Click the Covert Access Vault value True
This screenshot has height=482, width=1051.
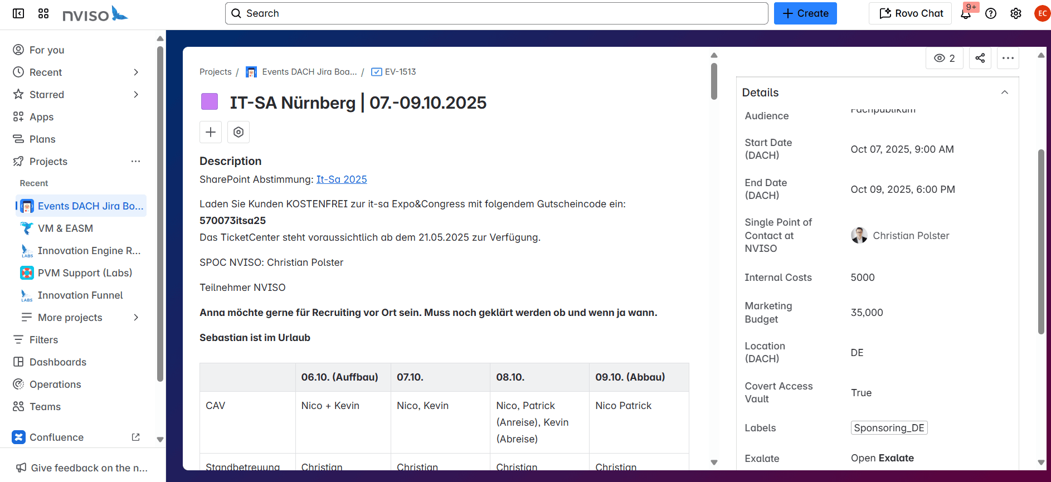861,393
